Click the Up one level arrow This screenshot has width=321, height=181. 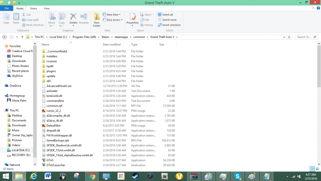point(22,37)
